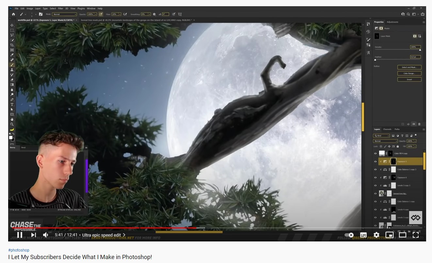Screen dimensions: 432x263
Task: Select the Rectangle shape tool
Action: point(12,114)
